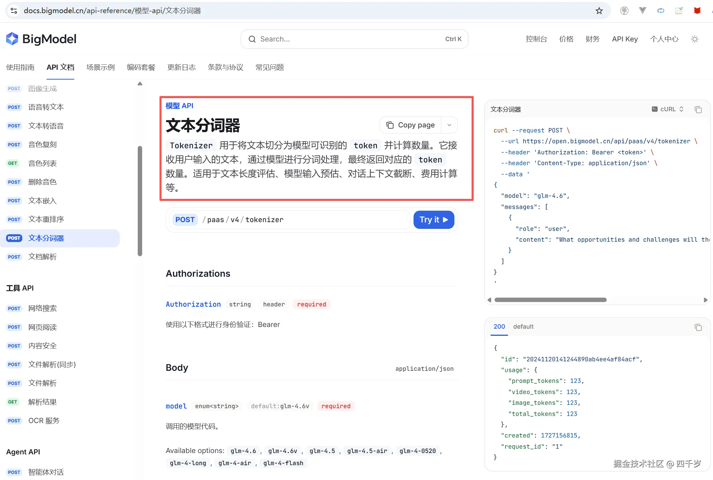Click the BigModel logo
This screenshot has height=480, width=713.
pyautogui.click(x=41, y=39)
